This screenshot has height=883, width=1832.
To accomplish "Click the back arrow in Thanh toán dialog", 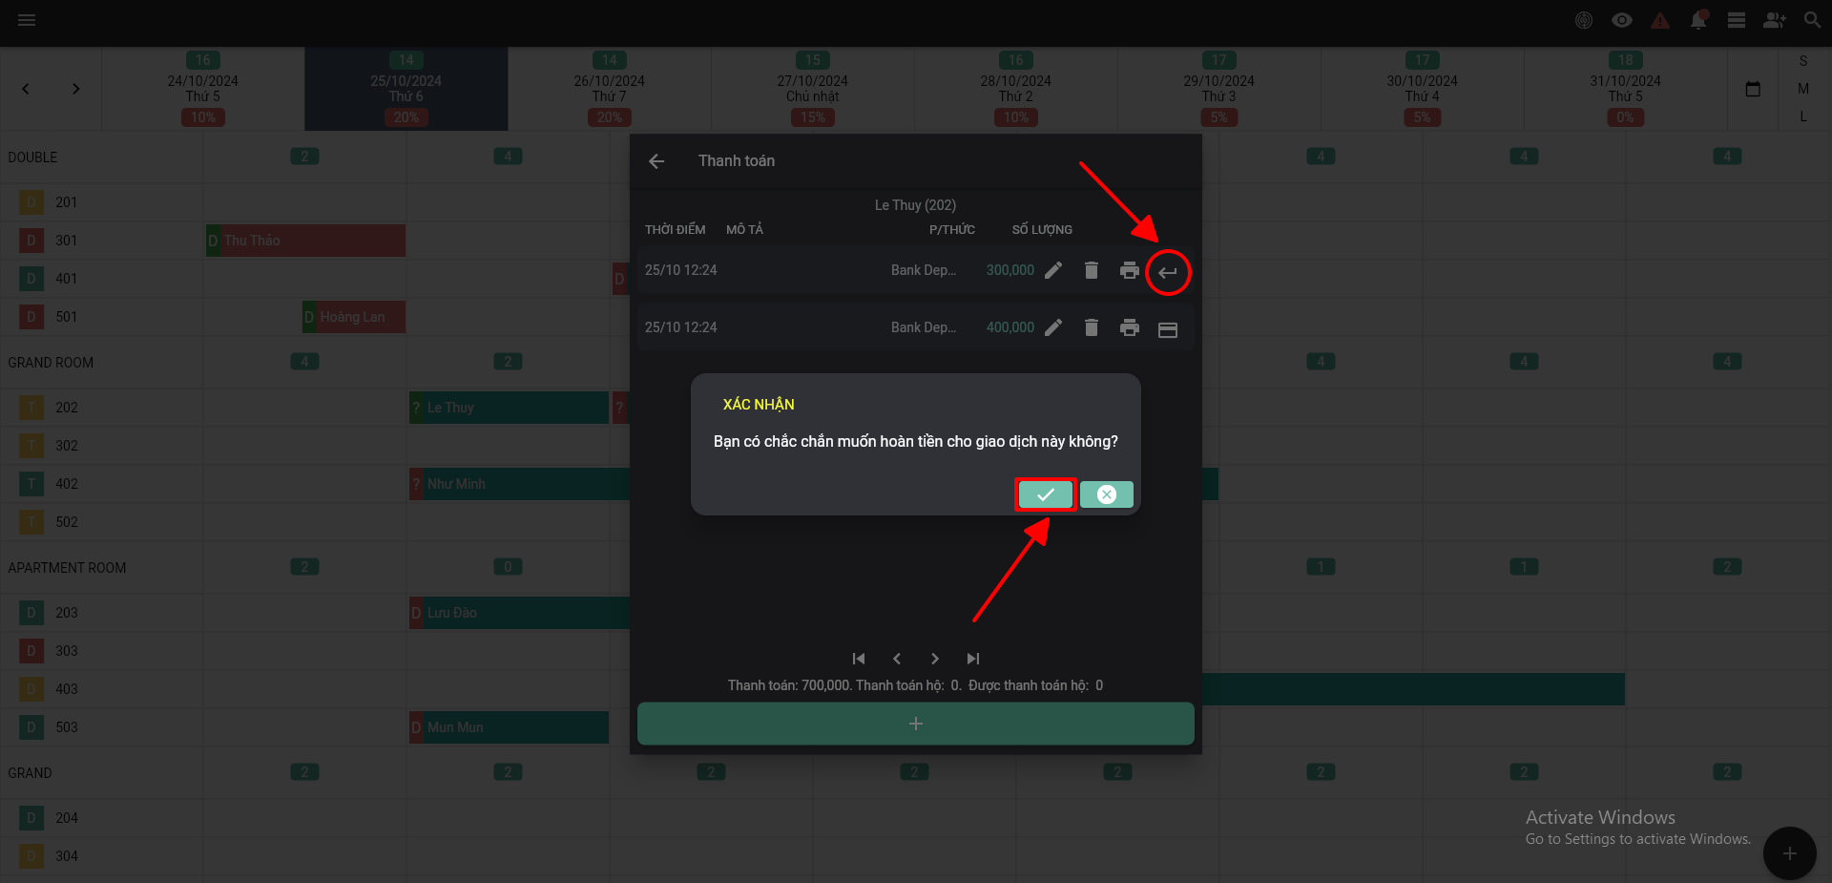I will coord(656,161).
